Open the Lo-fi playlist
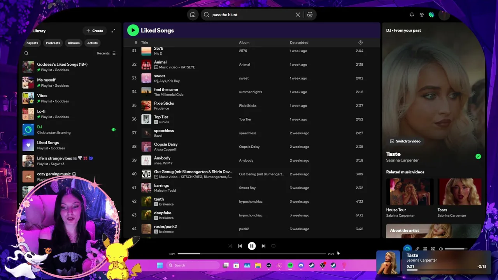498x280 pixels. click(70, 114)
